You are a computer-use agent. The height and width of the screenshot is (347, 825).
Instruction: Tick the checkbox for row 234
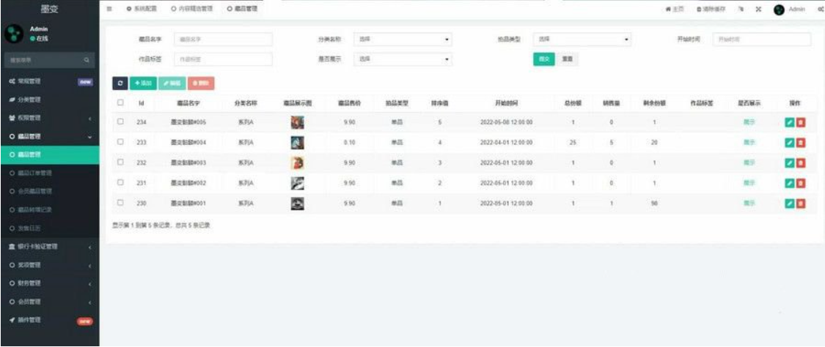[x=120, y=122]
